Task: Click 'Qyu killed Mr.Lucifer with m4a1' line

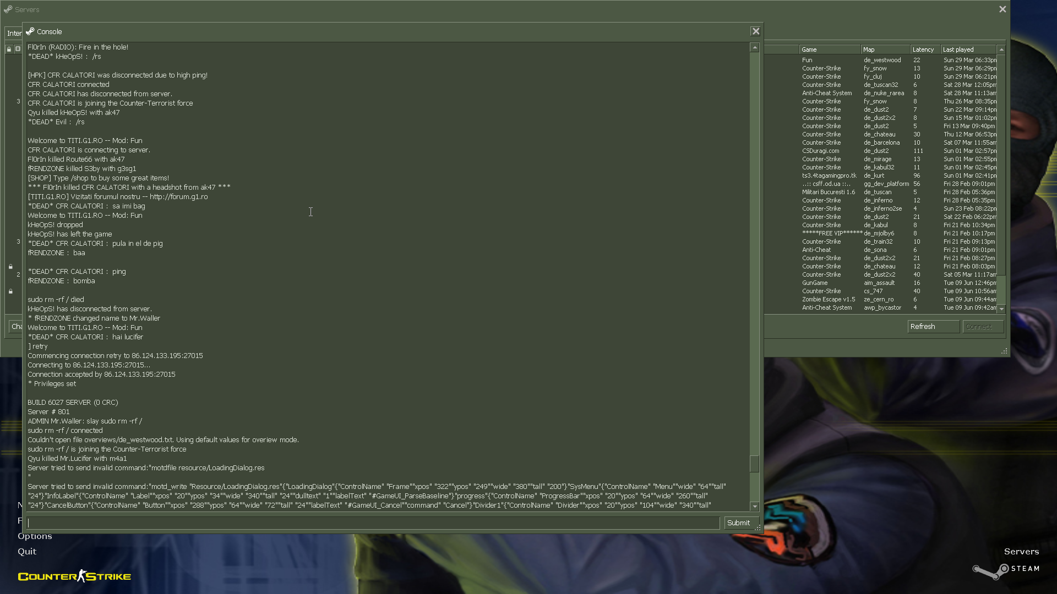Action: [x=77, y=459]
